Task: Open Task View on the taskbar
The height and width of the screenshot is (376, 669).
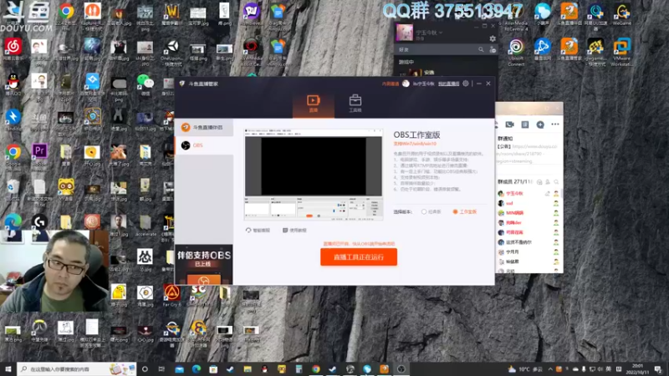Action: click(161, 369)
